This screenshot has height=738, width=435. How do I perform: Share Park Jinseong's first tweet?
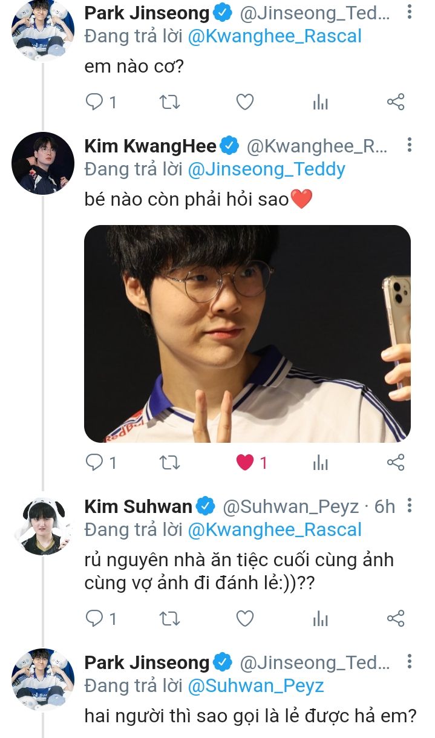point(395,102)
